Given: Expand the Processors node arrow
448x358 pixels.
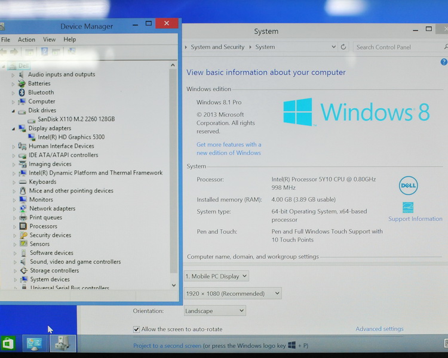Looking at the screenshot, I should pos(14,227).
